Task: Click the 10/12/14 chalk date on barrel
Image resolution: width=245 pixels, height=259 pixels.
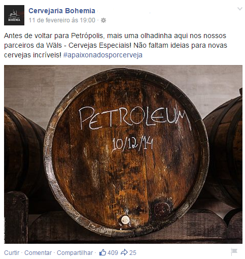Action: pyautogui.click(x=132, y=144)
